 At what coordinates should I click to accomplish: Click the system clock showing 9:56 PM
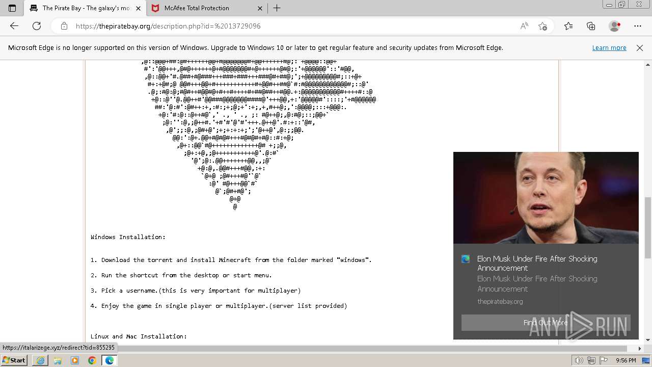[626, 360]
